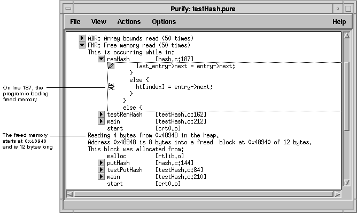Viewport: 357px width, 213px height.
Task: Open the Actions menu
Action: [x=129, y=22]
